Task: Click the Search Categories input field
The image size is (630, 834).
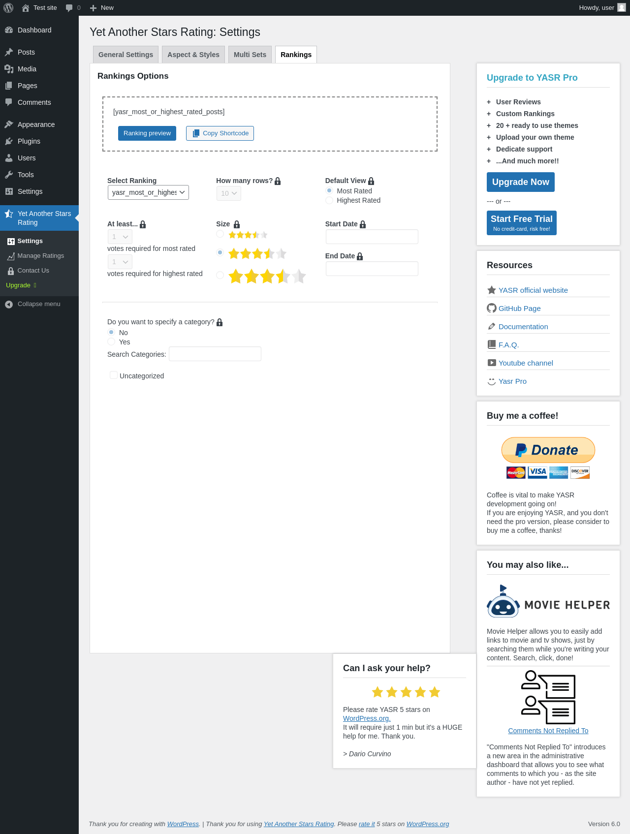Action: [215, 354]
